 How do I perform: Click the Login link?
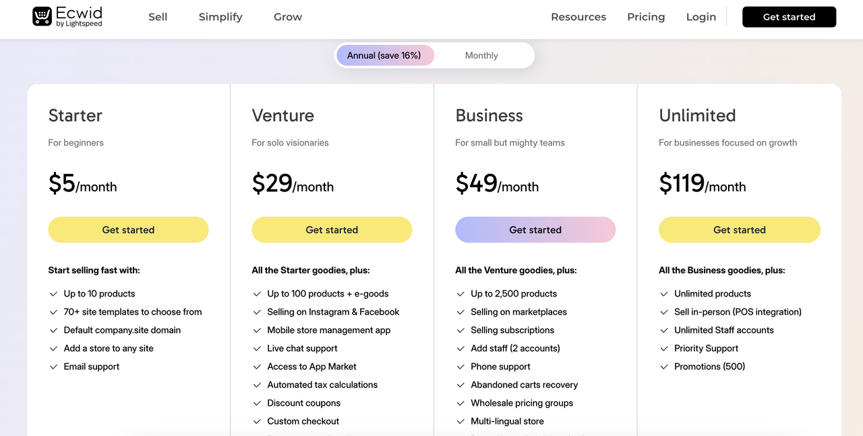[x=701, y=17]
